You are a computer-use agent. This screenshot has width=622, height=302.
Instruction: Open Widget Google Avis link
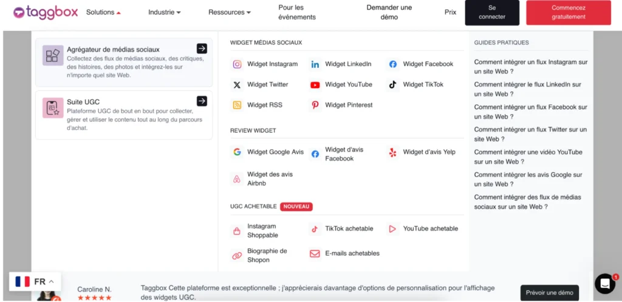(x=275, y=152)
